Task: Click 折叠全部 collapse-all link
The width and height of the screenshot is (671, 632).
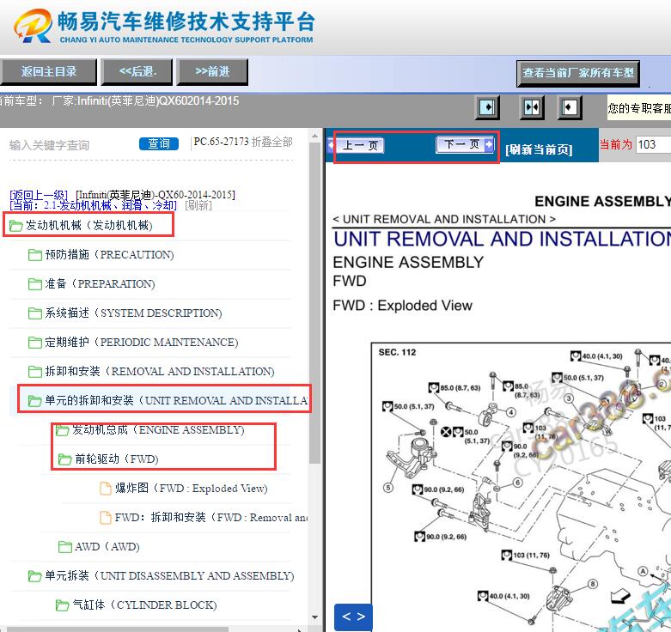Action: click(272, 142)
